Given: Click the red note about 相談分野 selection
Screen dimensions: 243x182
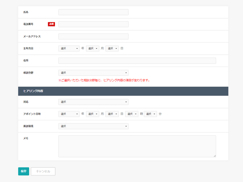Looking at the screenshot, I should click(x=104, y=80).
